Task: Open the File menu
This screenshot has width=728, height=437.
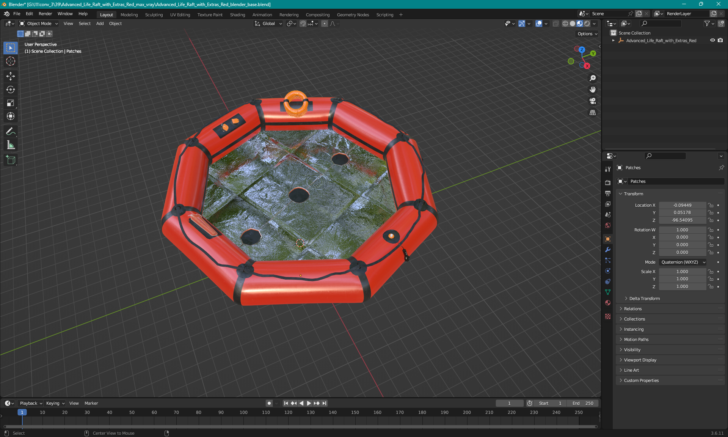Action: [17, 14]
